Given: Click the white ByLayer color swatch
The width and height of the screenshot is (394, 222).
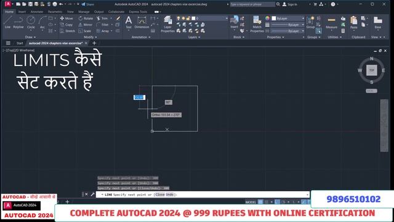Looking at the screenshot, I should 274,18.
